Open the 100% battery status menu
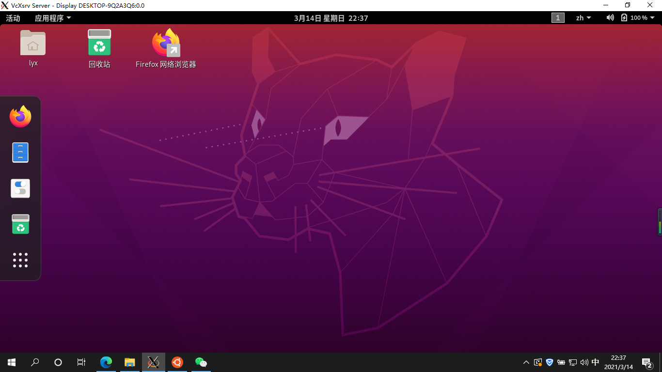 [636, 17]
